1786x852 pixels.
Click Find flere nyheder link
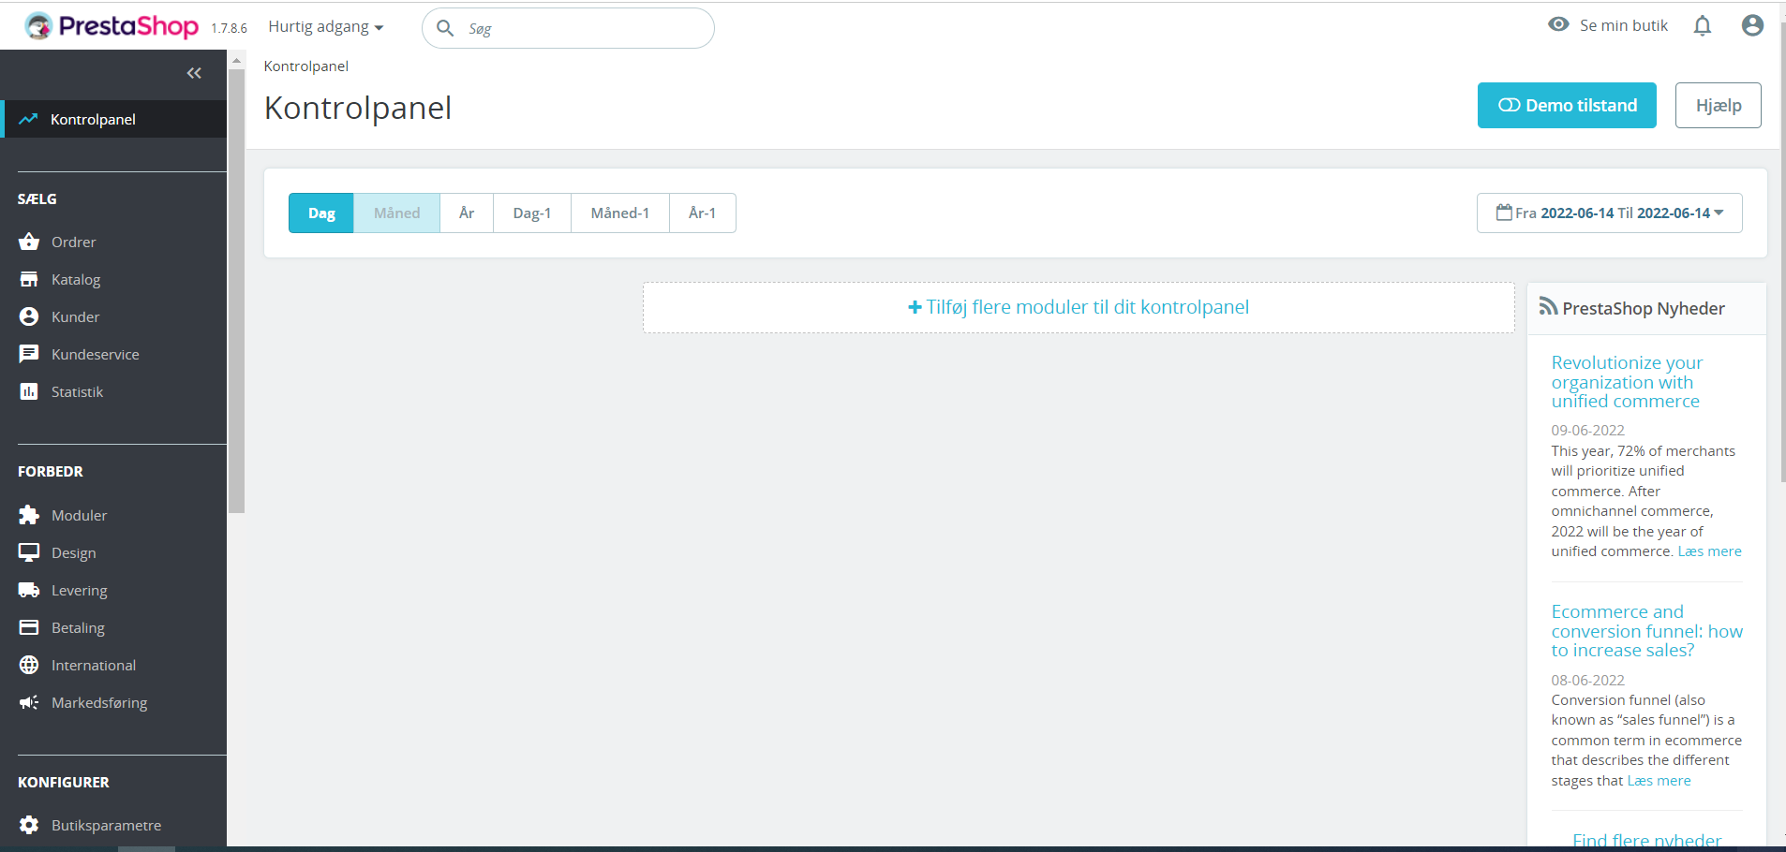tap(1647, 840)
